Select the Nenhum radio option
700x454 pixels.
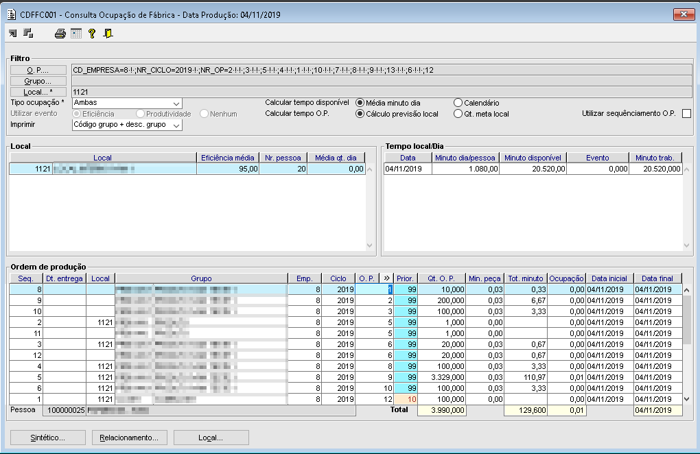pyautogui.click(x=204, y=114)
